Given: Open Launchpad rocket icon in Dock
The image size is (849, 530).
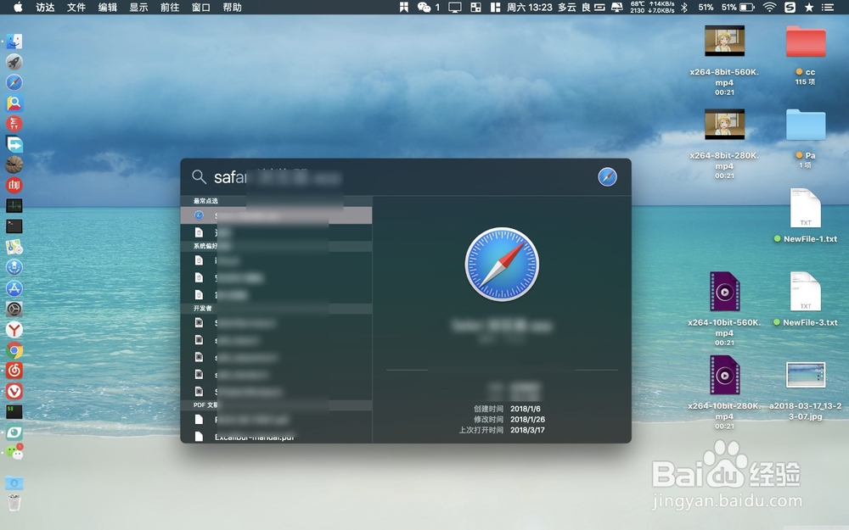Looking at the screenshot, I should coord(14,62).
